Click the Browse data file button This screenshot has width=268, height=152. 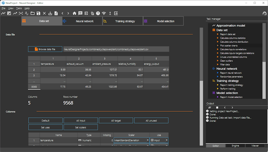coord(45,49)
